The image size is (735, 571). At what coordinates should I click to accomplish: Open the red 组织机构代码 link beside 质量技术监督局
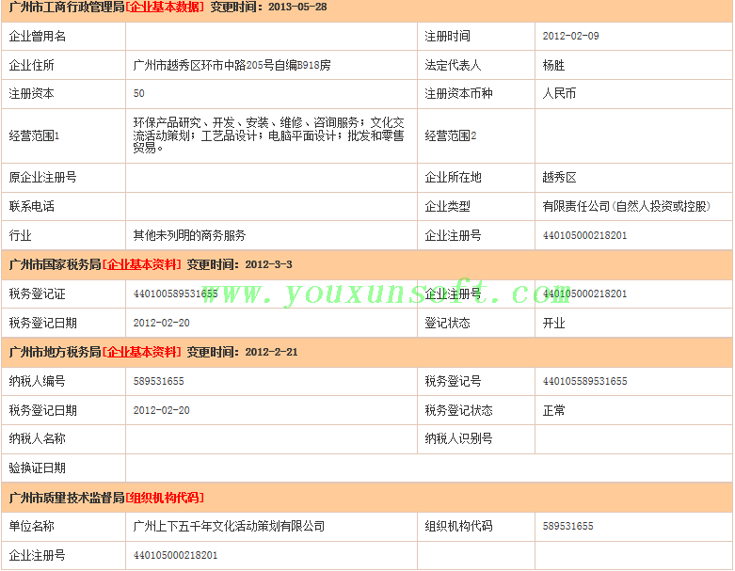tap(165, 498)
